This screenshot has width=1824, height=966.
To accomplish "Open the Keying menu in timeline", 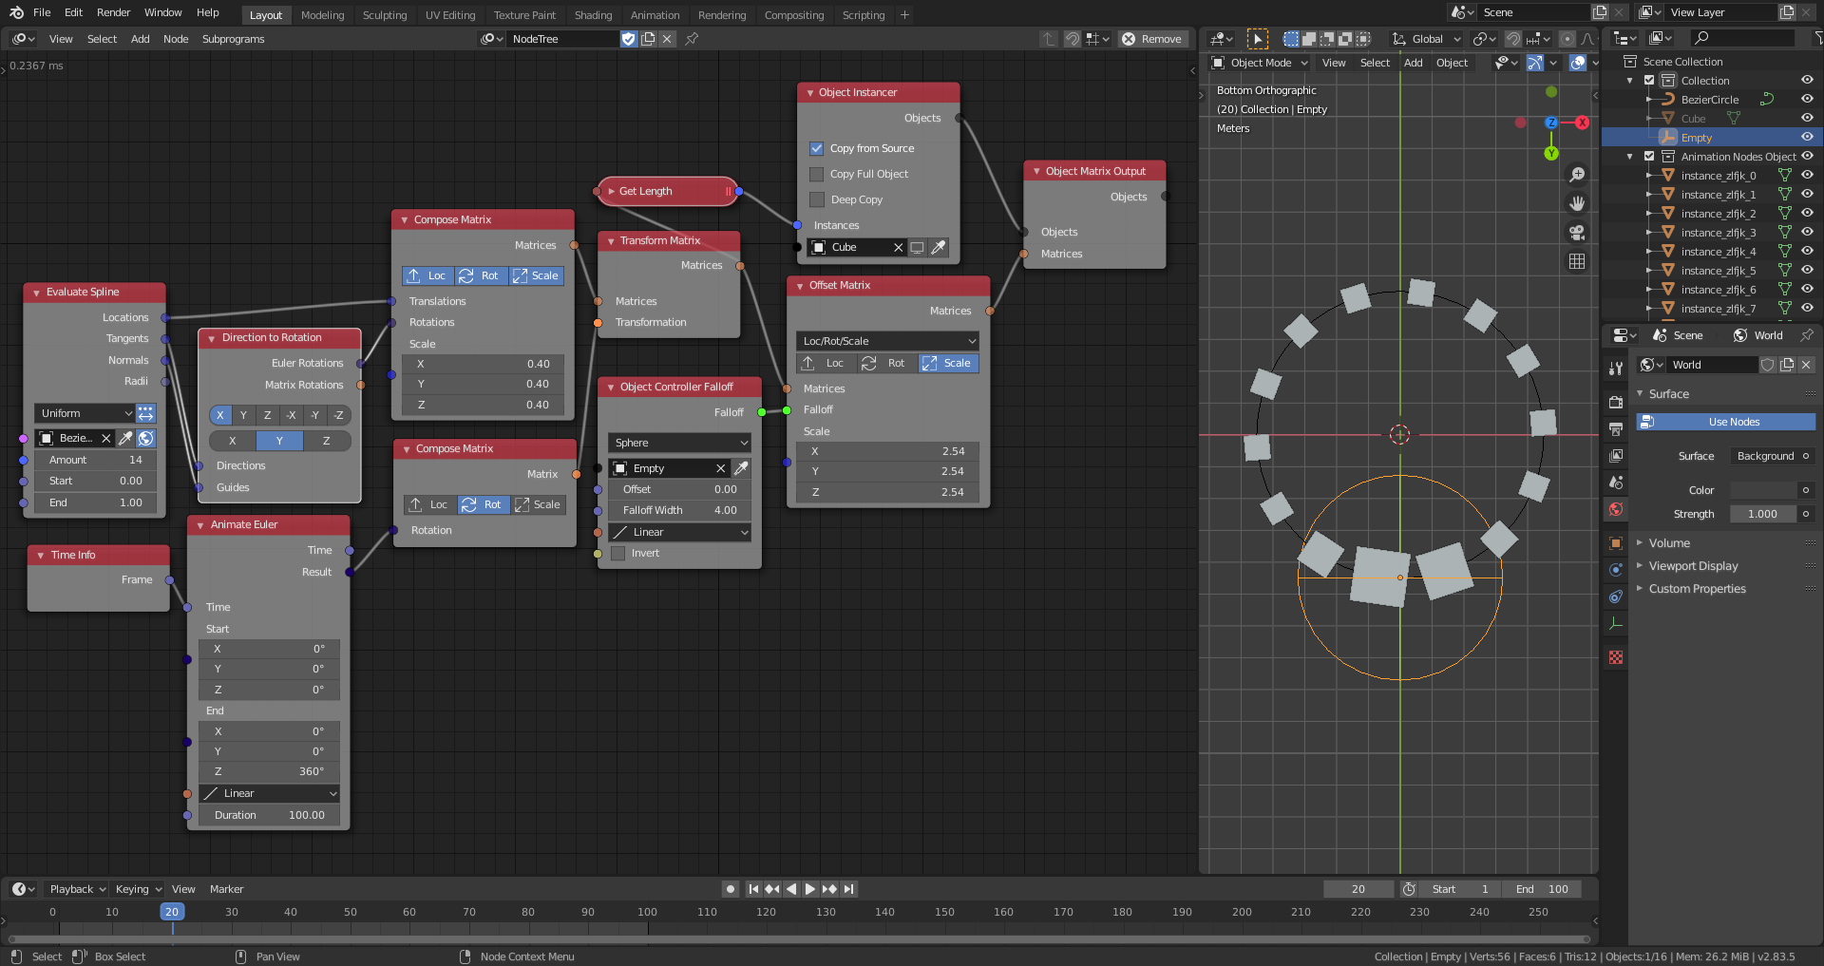I will pyautogui.click(x=138, y=889).
